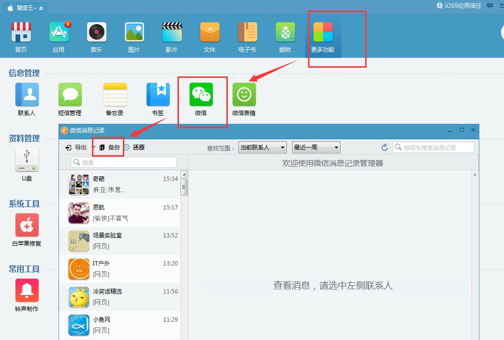Image resolution: width=504 pixels, height=340 pixels.
Task: Select the 奇葩 group chat
Action: (119, 184)
